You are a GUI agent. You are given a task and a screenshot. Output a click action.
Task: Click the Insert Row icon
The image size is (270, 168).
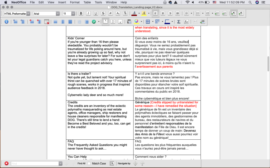click(x=15, y=22)
